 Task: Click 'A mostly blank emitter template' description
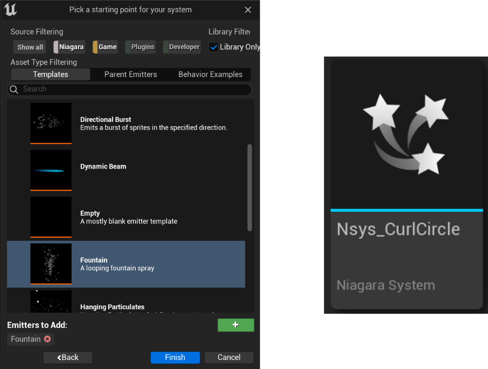click(x=129, y=221)
